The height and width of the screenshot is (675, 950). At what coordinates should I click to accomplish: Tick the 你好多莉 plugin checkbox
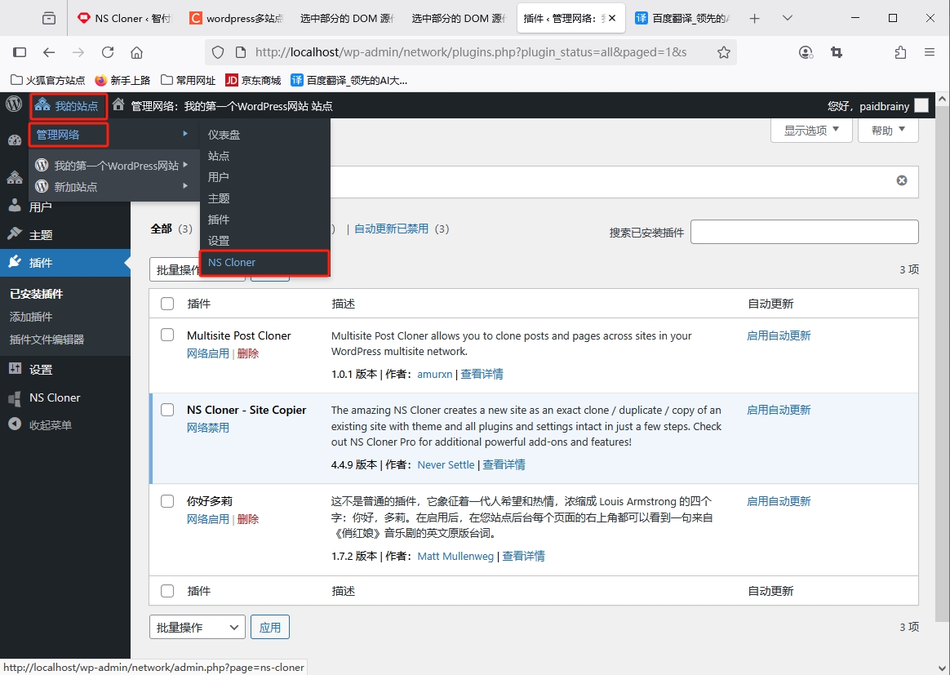tap(167, 501)
